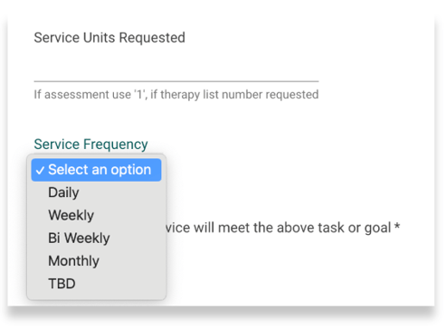Screen dimensions: 447x328
Task: Click the Service Frequency label
Action: click(x=90, y=145)
